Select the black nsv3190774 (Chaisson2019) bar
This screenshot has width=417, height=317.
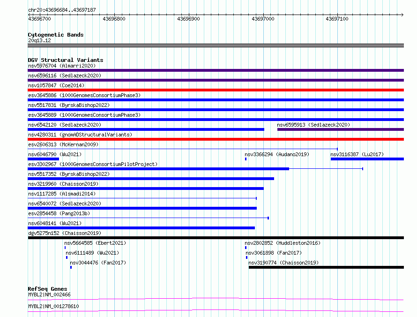[x=326, y=267]
